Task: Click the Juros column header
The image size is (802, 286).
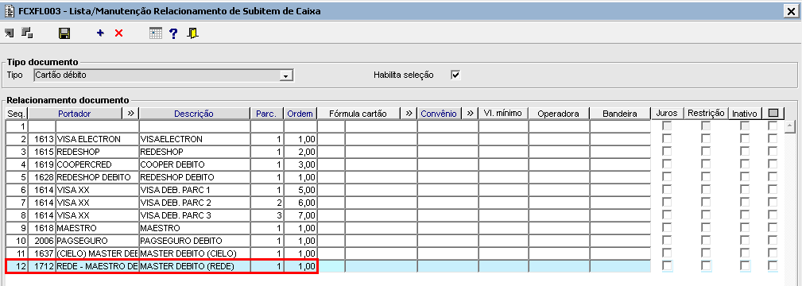Action: 667,113
